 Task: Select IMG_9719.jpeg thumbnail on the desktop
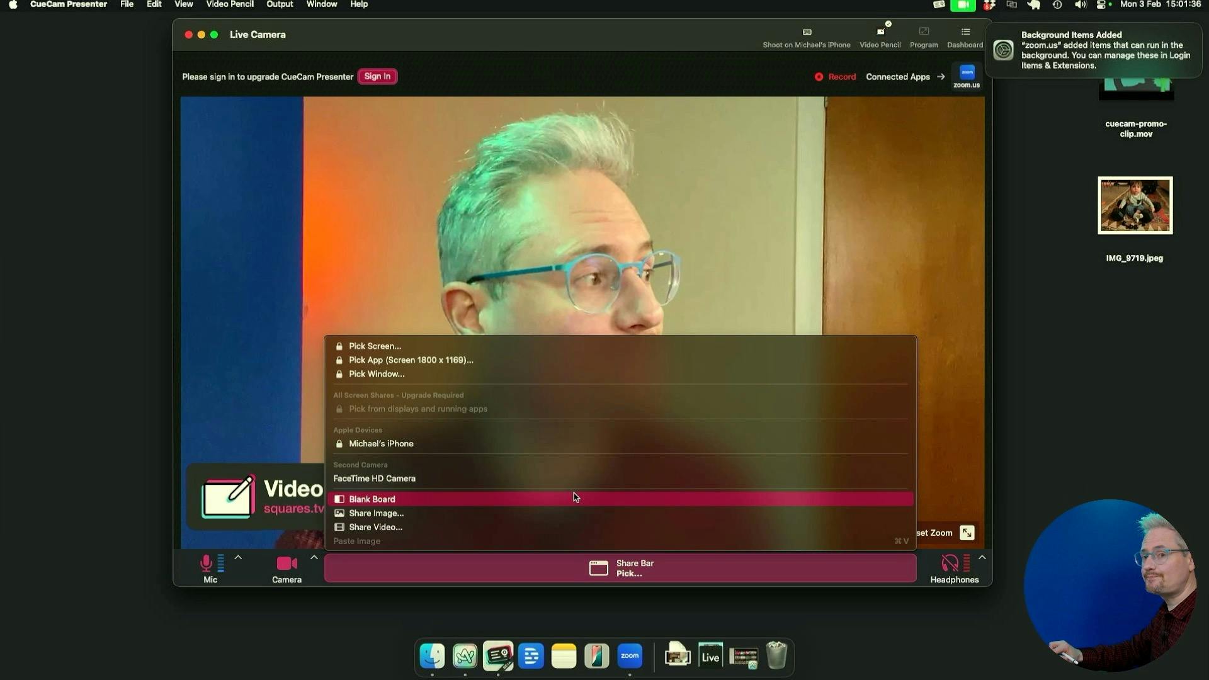pos(1135,205)
